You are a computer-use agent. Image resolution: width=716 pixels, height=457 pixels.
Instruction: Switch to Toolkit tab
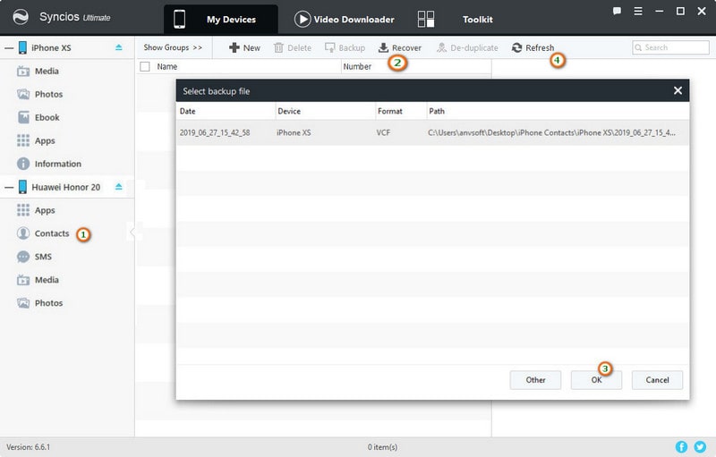coord(456,19)
